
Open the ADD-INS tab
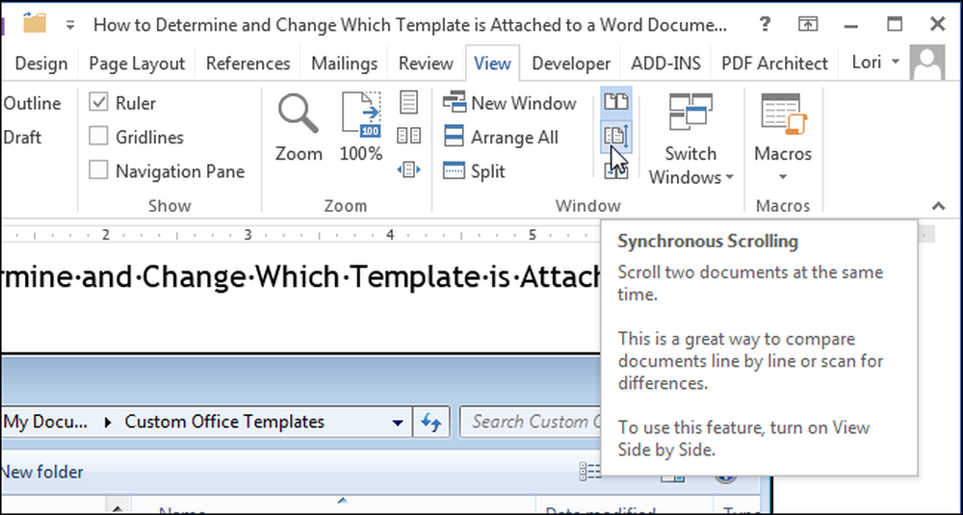(665, 64)
